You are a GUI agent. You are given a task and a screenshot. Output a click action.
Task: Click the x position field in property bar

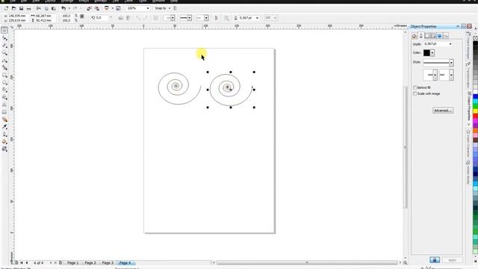click(x=17, y=16)
